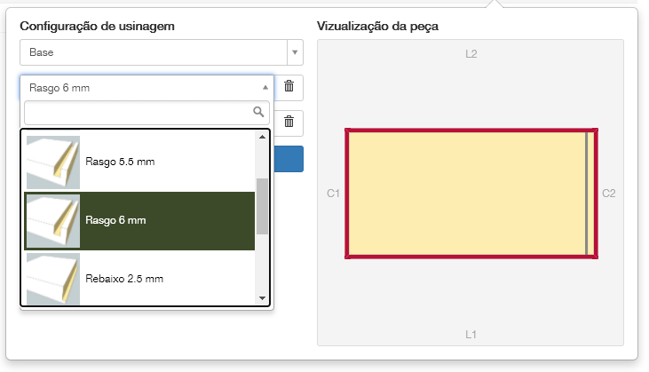Viewport: 649px width, 372px height.
Task: Click the magnifier icon in search box
Action: (x=259, y=112)
